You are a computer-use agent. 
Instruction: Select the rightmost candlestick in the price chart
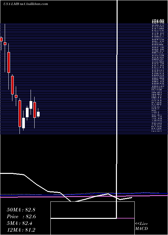point(38,114)
